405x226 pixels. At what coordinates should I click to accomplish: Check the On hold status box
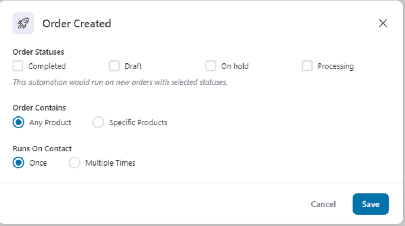click(x=211, y=66)
